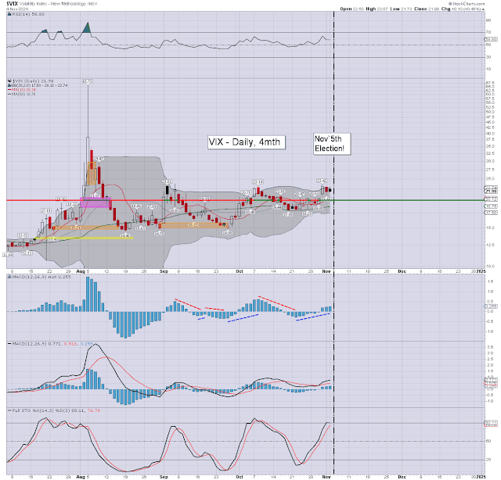Click the RSI overbought shaded peak in August

(x=87, y=28)
